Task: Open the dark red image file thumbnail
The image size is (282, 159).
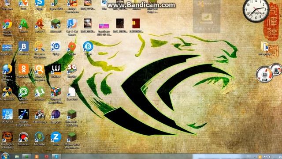Action: [x=136, y=23]
